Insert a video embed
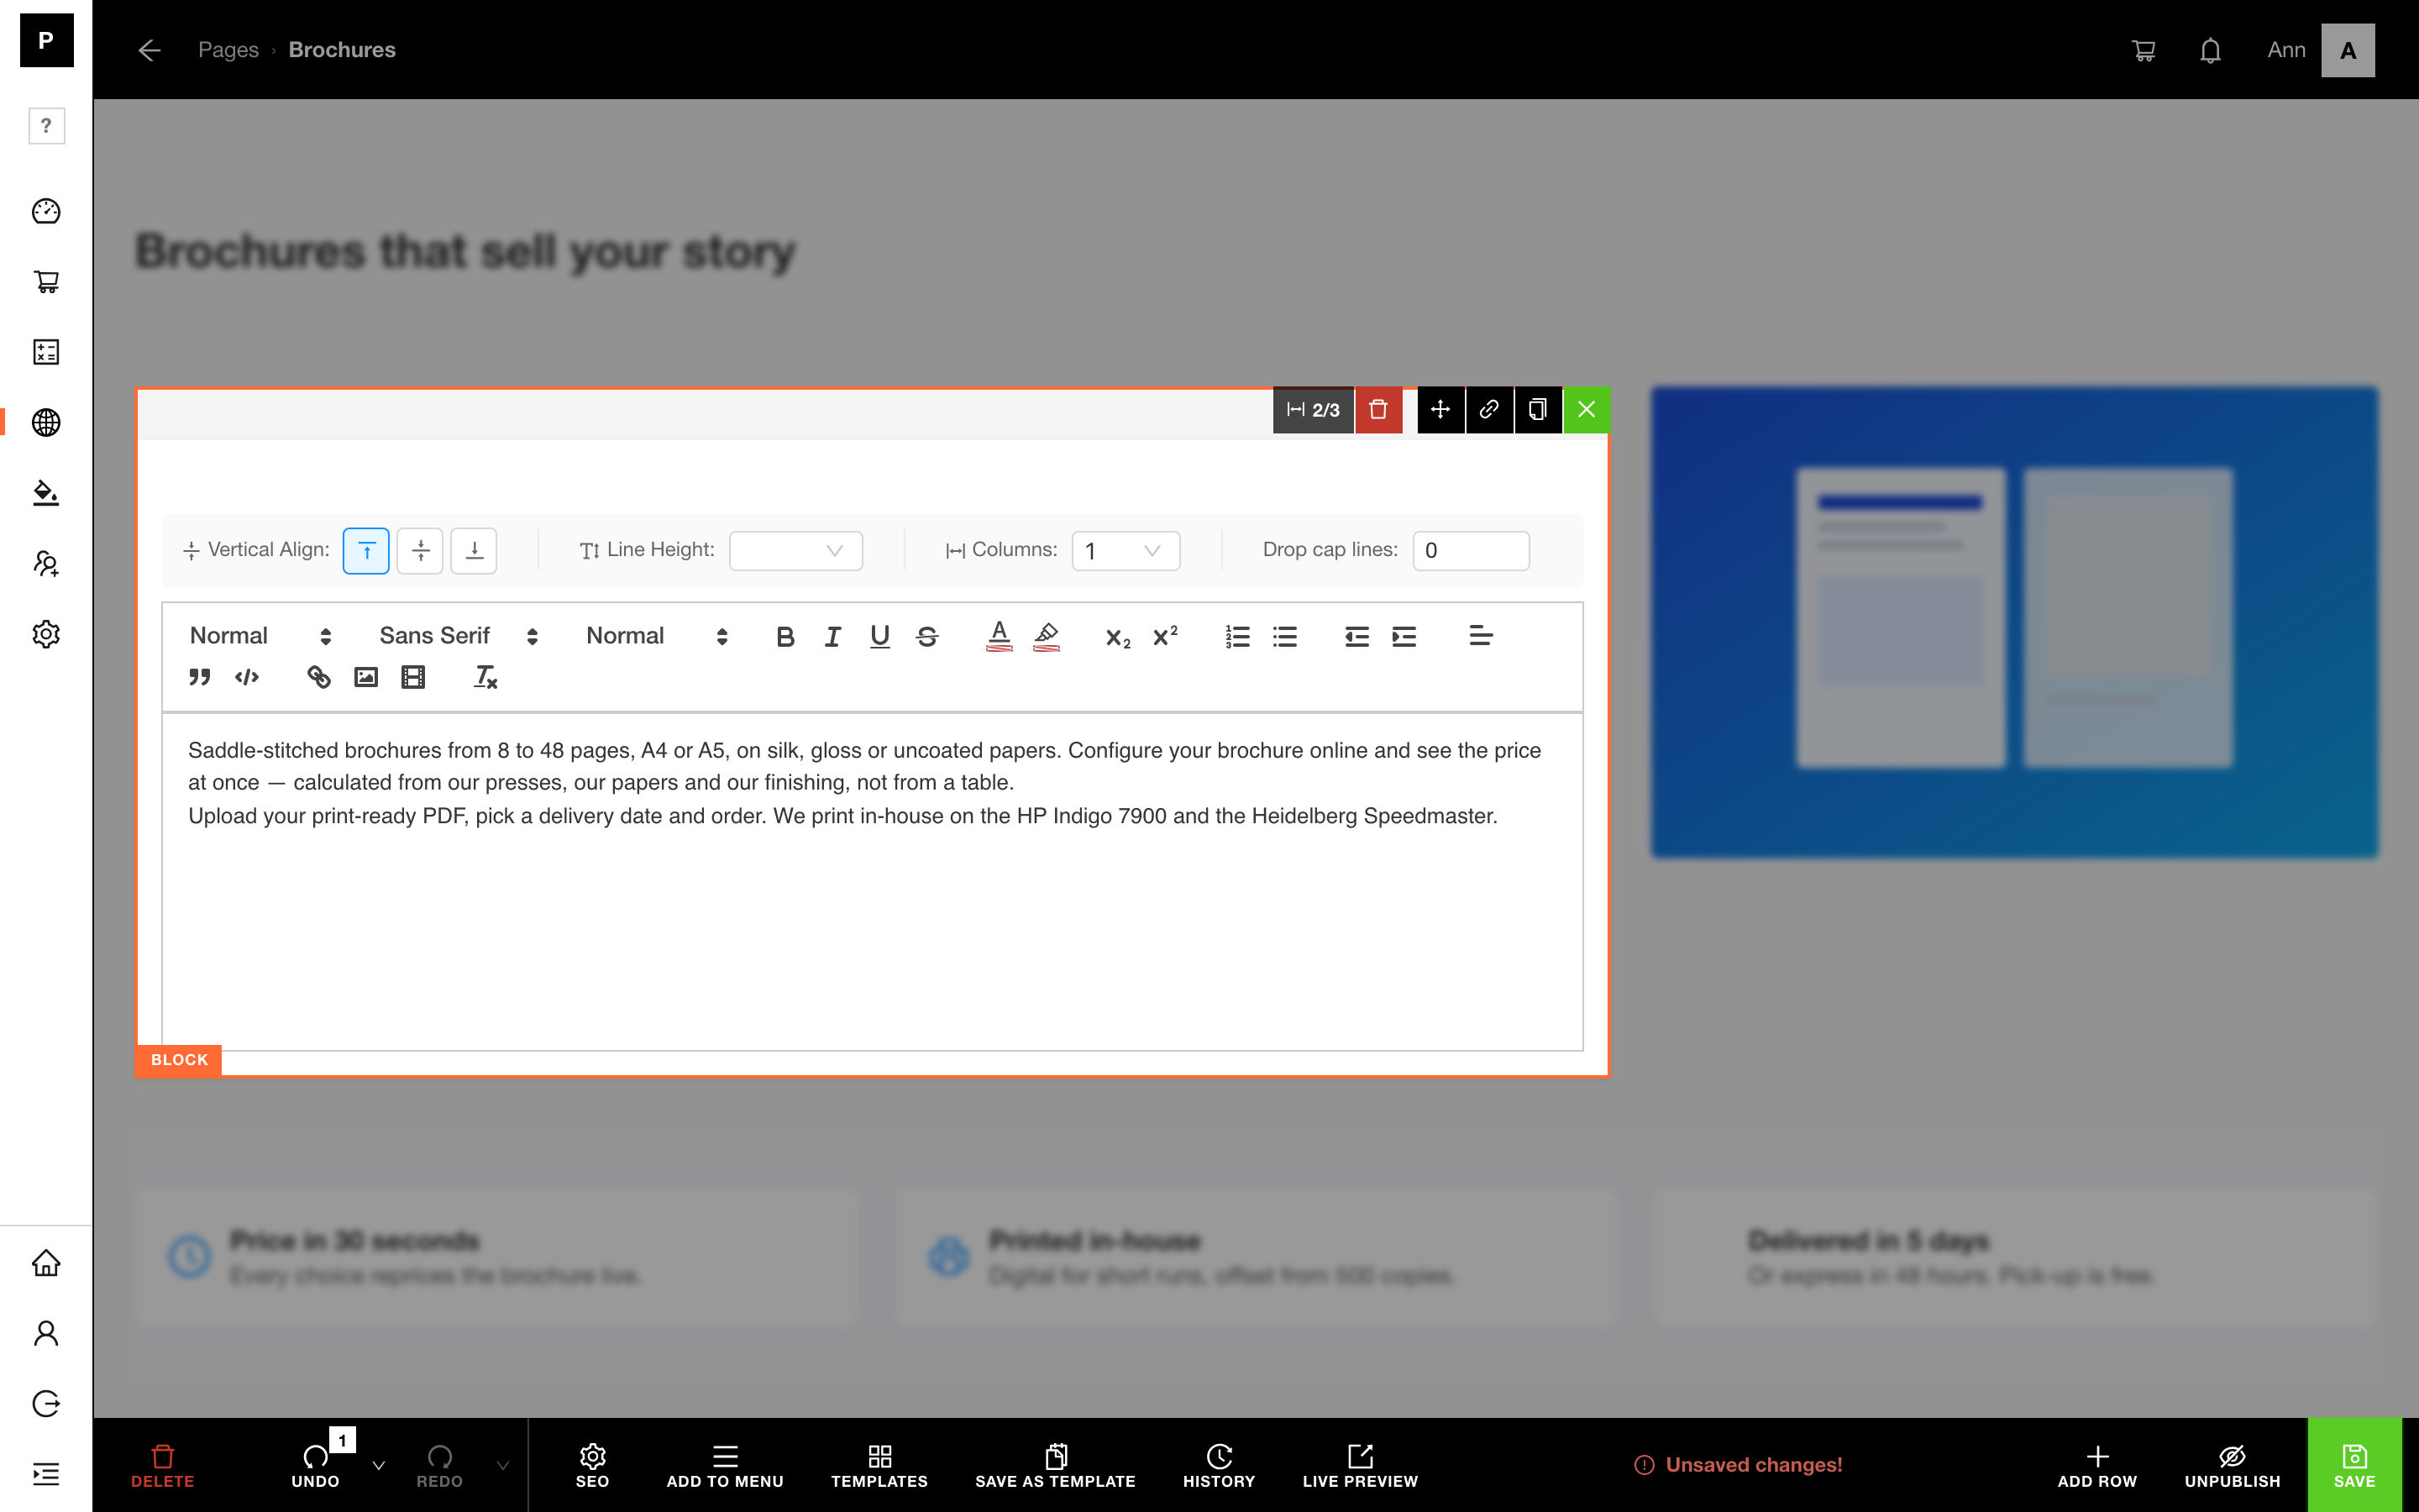2419x1512 pixels. (x=413, y=678)
